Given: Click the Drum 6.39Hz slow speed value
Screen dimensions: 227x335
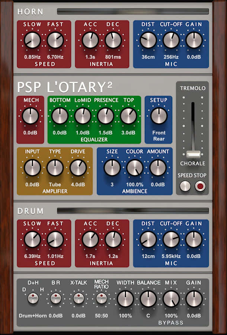Looking at the screenshot, I should [x=32, y=256].
